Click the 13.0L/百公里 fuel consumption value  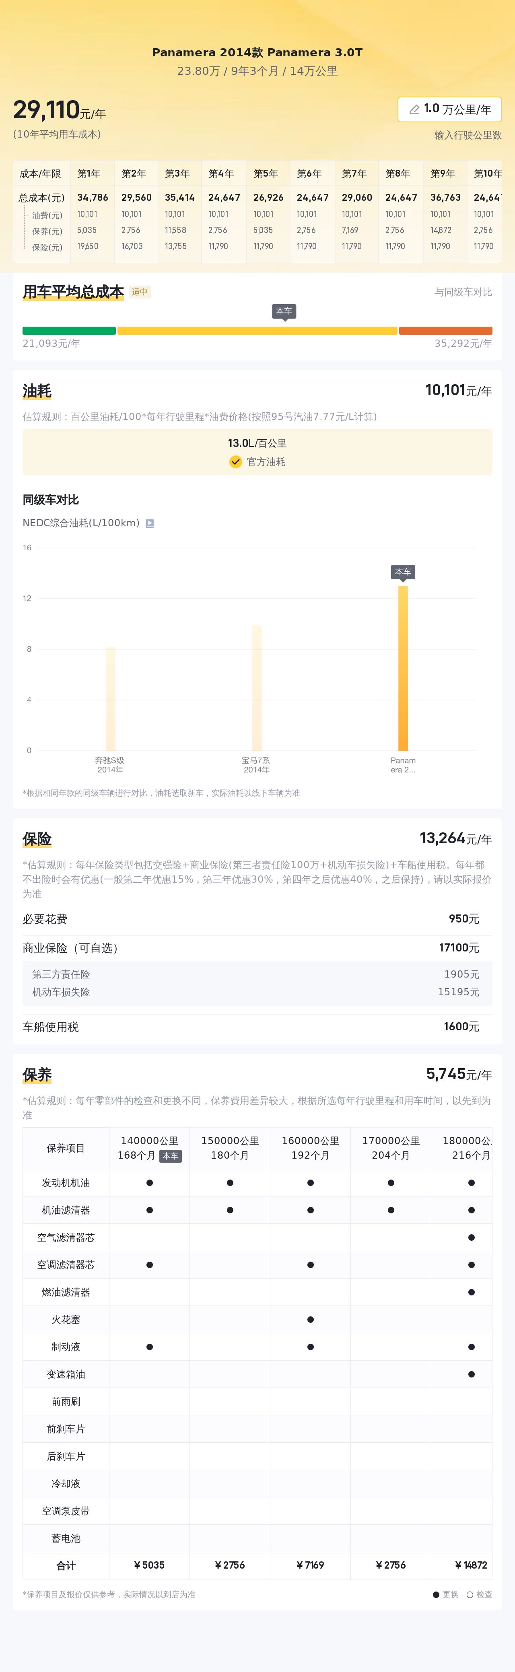click(x=257, y=443)
